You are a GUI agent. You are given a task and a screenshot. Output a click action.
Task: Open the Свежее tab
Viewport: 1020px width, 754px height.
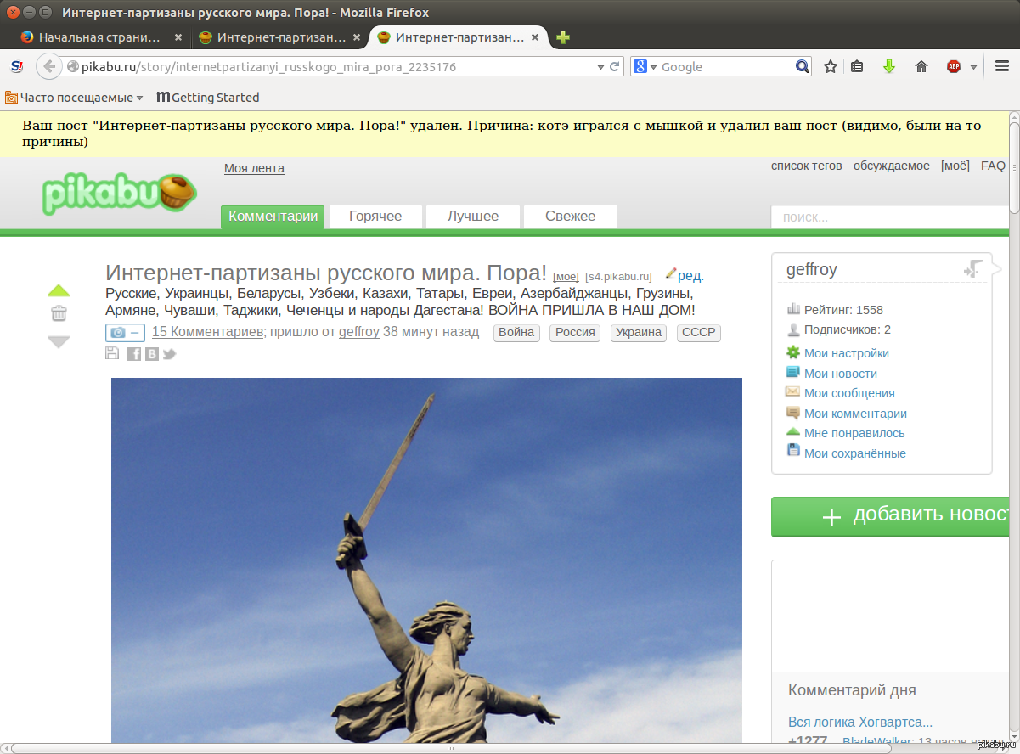pos(570,217)
